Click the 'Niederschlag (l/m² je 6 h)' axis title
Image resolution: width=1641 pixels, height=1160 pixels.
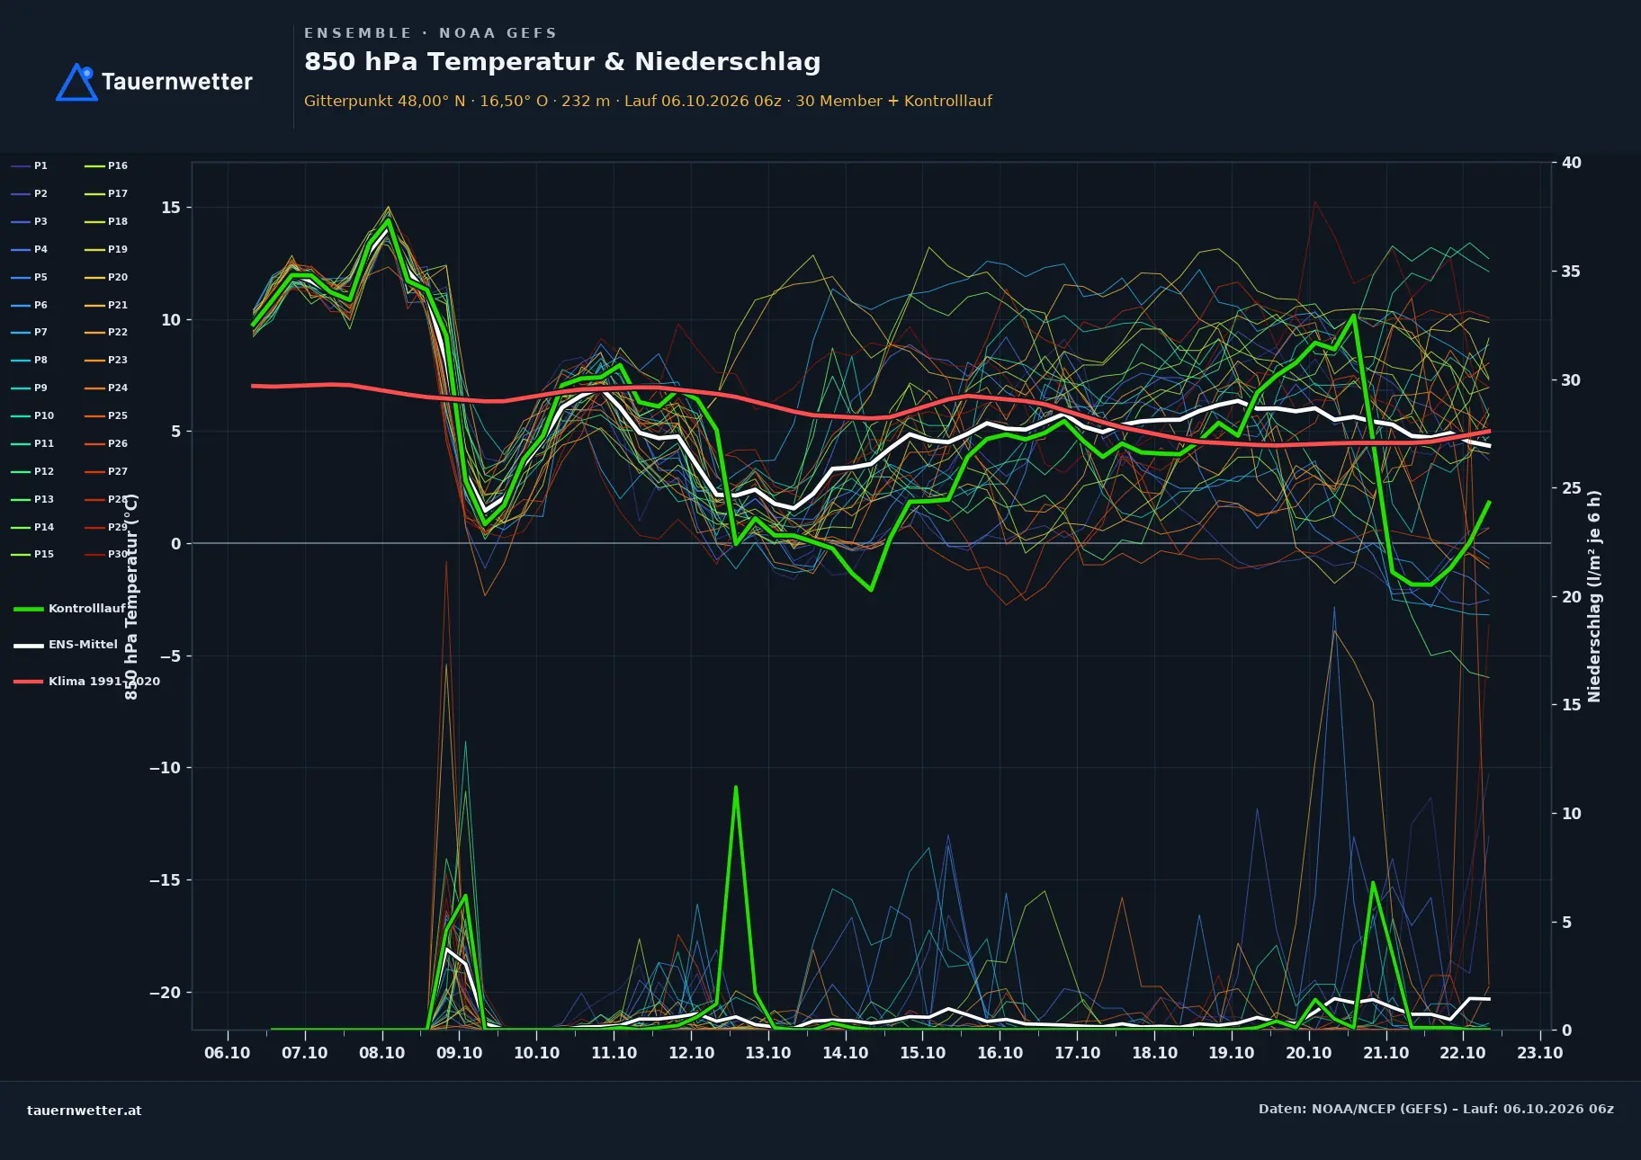[1595, 596]
